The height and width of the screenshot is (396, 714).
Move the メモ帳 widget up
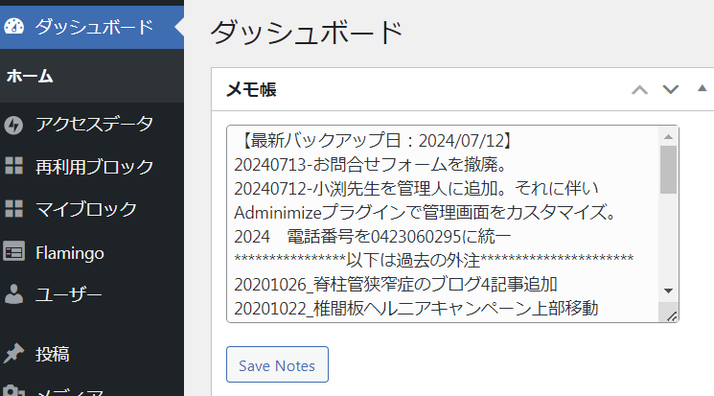click(639, 90)
